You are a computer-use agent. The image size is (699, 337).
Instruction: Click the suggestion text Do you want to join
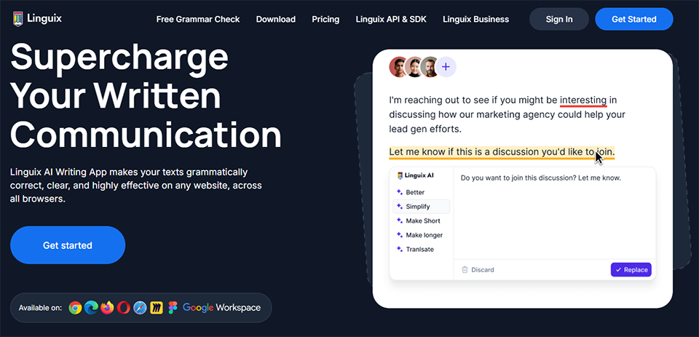(540, 178)
